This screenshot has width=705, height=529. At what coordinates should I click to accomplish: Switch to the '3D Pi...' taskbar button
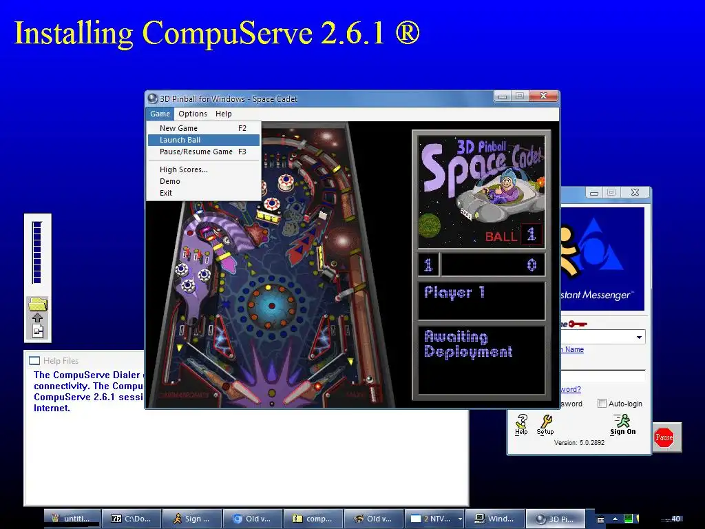(556, 519)
